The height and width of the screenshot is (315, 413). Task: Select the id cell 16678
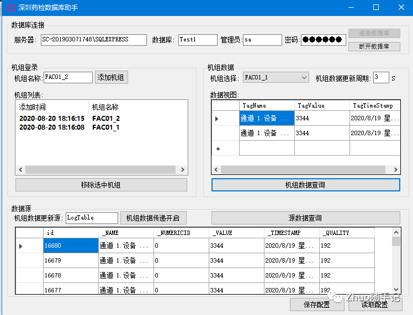click(71, 275)
